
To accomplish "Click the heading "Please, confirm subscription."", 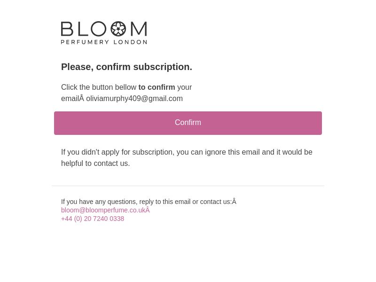I will [x=126, y=67].
